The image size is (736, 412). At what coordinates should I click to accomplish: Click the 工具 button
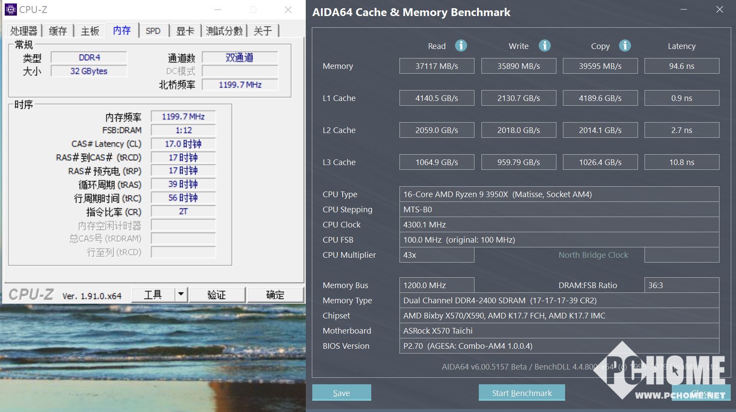click(153, 295)
